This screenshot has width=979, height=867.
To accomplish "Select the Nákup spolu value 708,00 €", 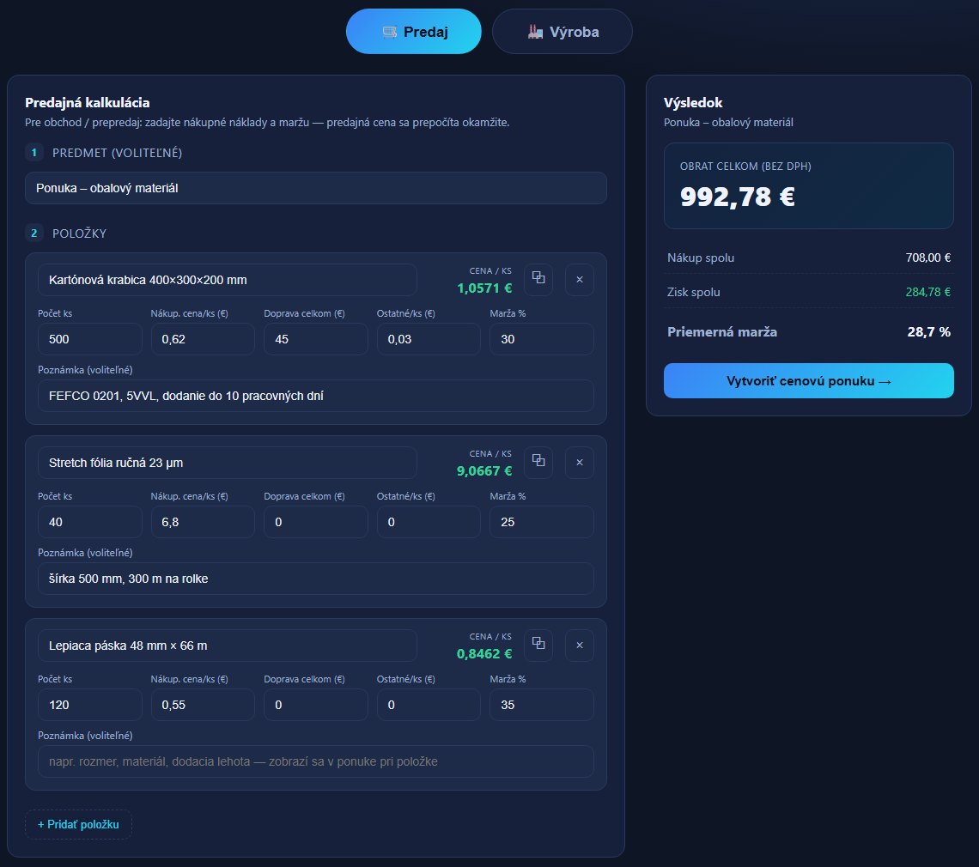I will (x=927, y=258).
